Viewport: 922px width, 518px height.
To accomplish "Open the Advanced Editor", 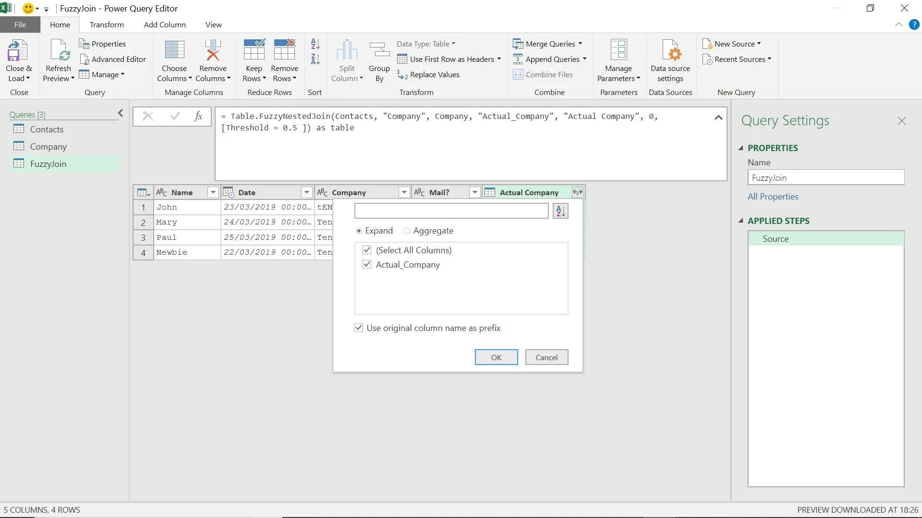I will click(112, 59).
